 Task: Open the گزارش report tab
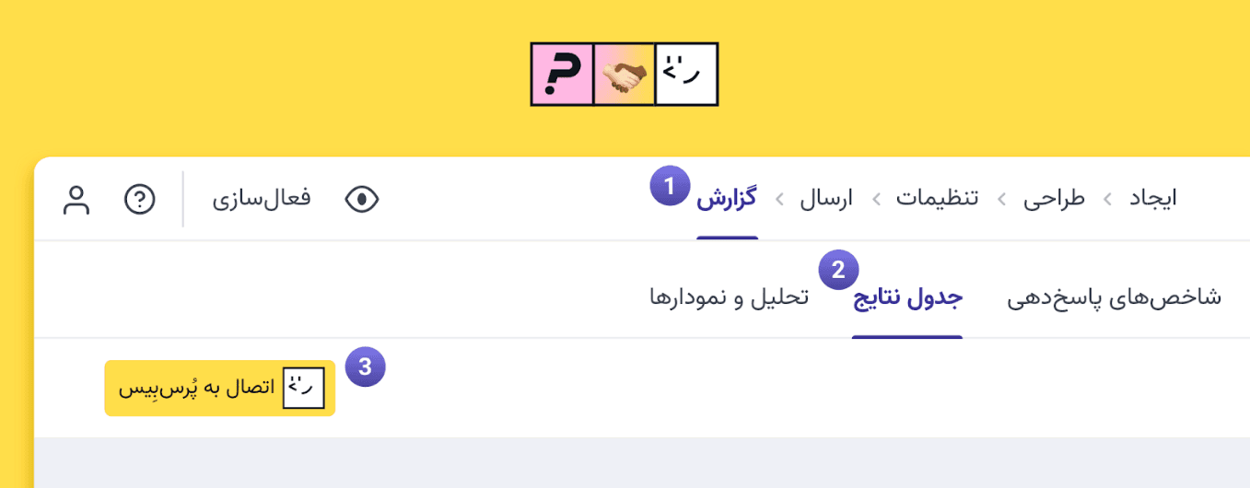[x=727, y=198]
